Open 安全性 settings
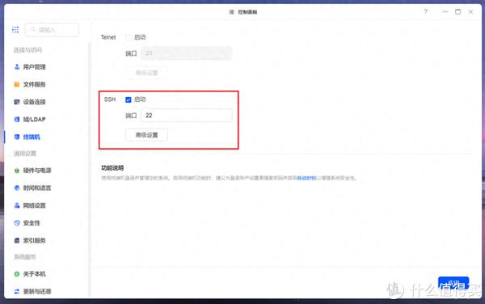Screen dimensions: 485x304 pyautogui.click(x=27, y=223)
